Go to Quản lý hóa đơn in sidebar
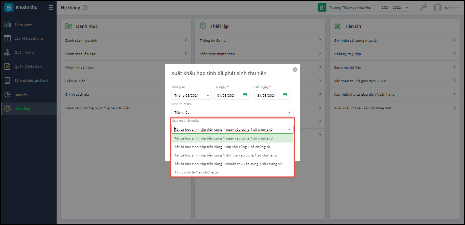Screen dimensions: 465x225 pyautogui.click(x=28, y=67)
